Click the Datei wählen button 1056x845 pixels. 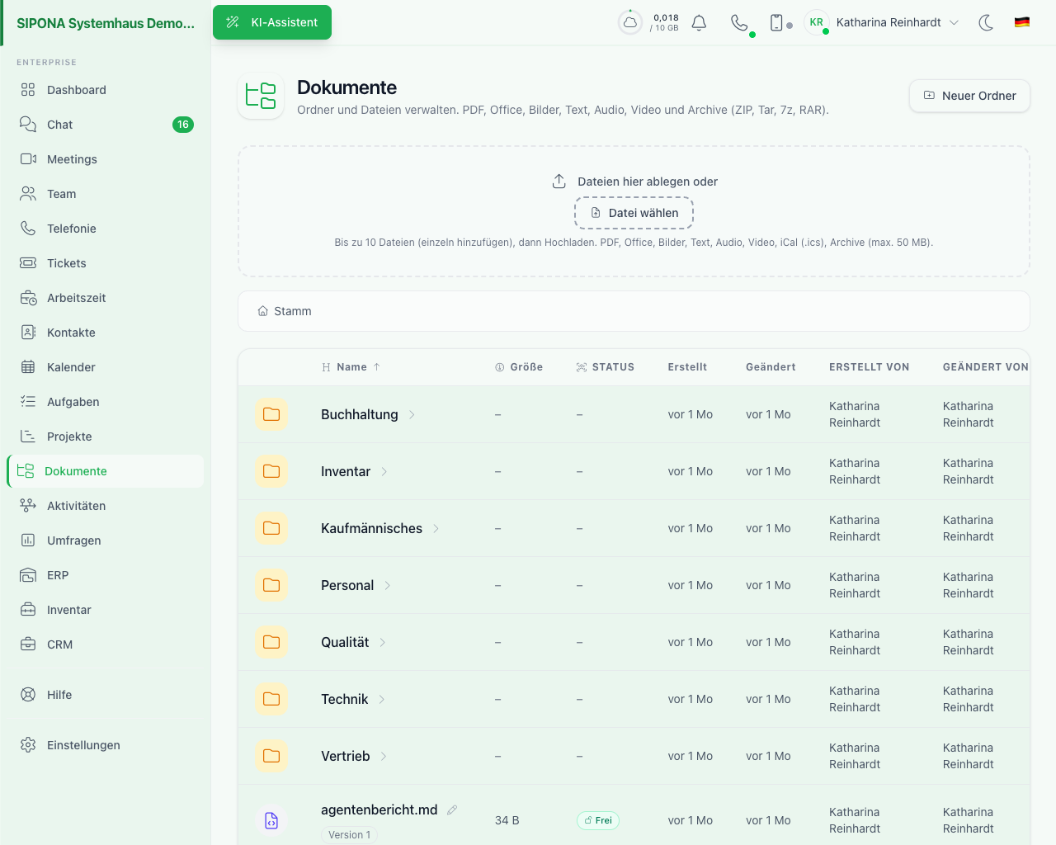point(634,213)
